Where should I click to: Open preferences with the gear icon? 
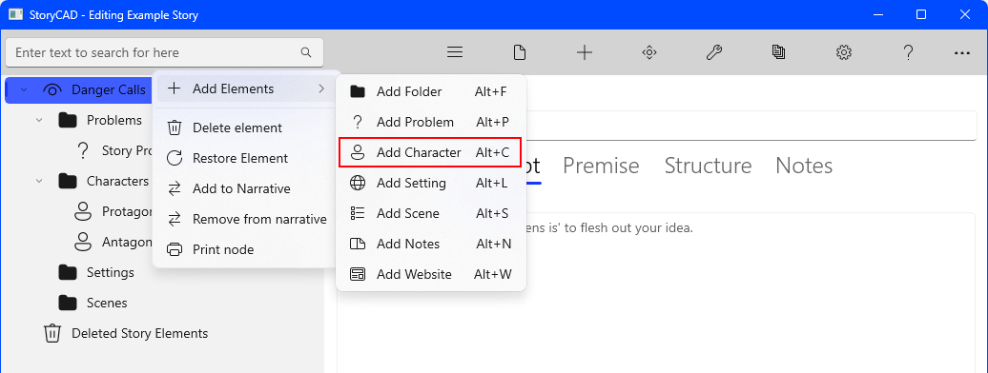coord(844,53)
